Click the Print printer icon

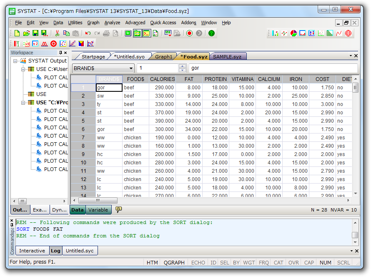point(106,33)
